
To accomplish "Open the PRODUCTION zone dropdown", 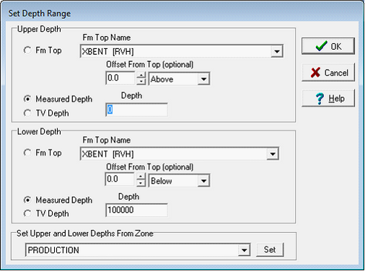I will click(244, 250).
